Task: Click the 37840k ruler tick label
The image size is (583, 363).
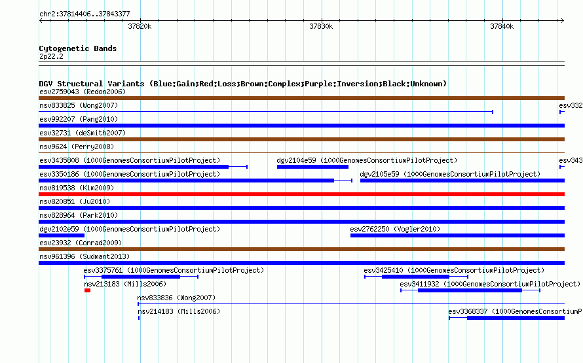Action: [x=502, y=26]
